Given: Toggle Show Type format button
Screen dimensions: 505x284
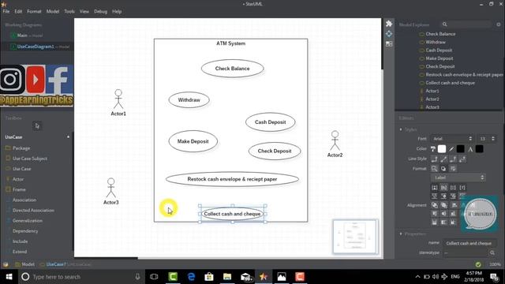Looking at the screenshot, I should (462, 188).
